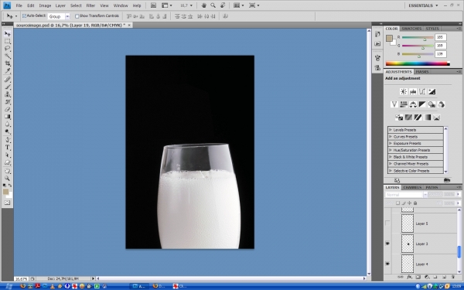Image resolution: width=464 pixels, height=290 pixels.
Task: Toggle the Auto-Select checkbox
Action: (24, 16)
